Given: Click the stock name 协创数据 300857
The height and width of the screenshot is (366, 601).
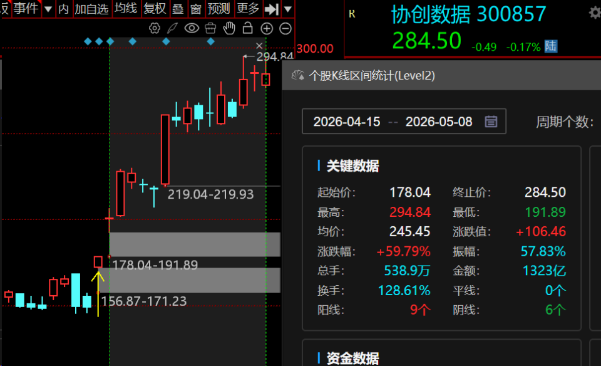Looking at the screenshot, I should [x=468, y=14].
